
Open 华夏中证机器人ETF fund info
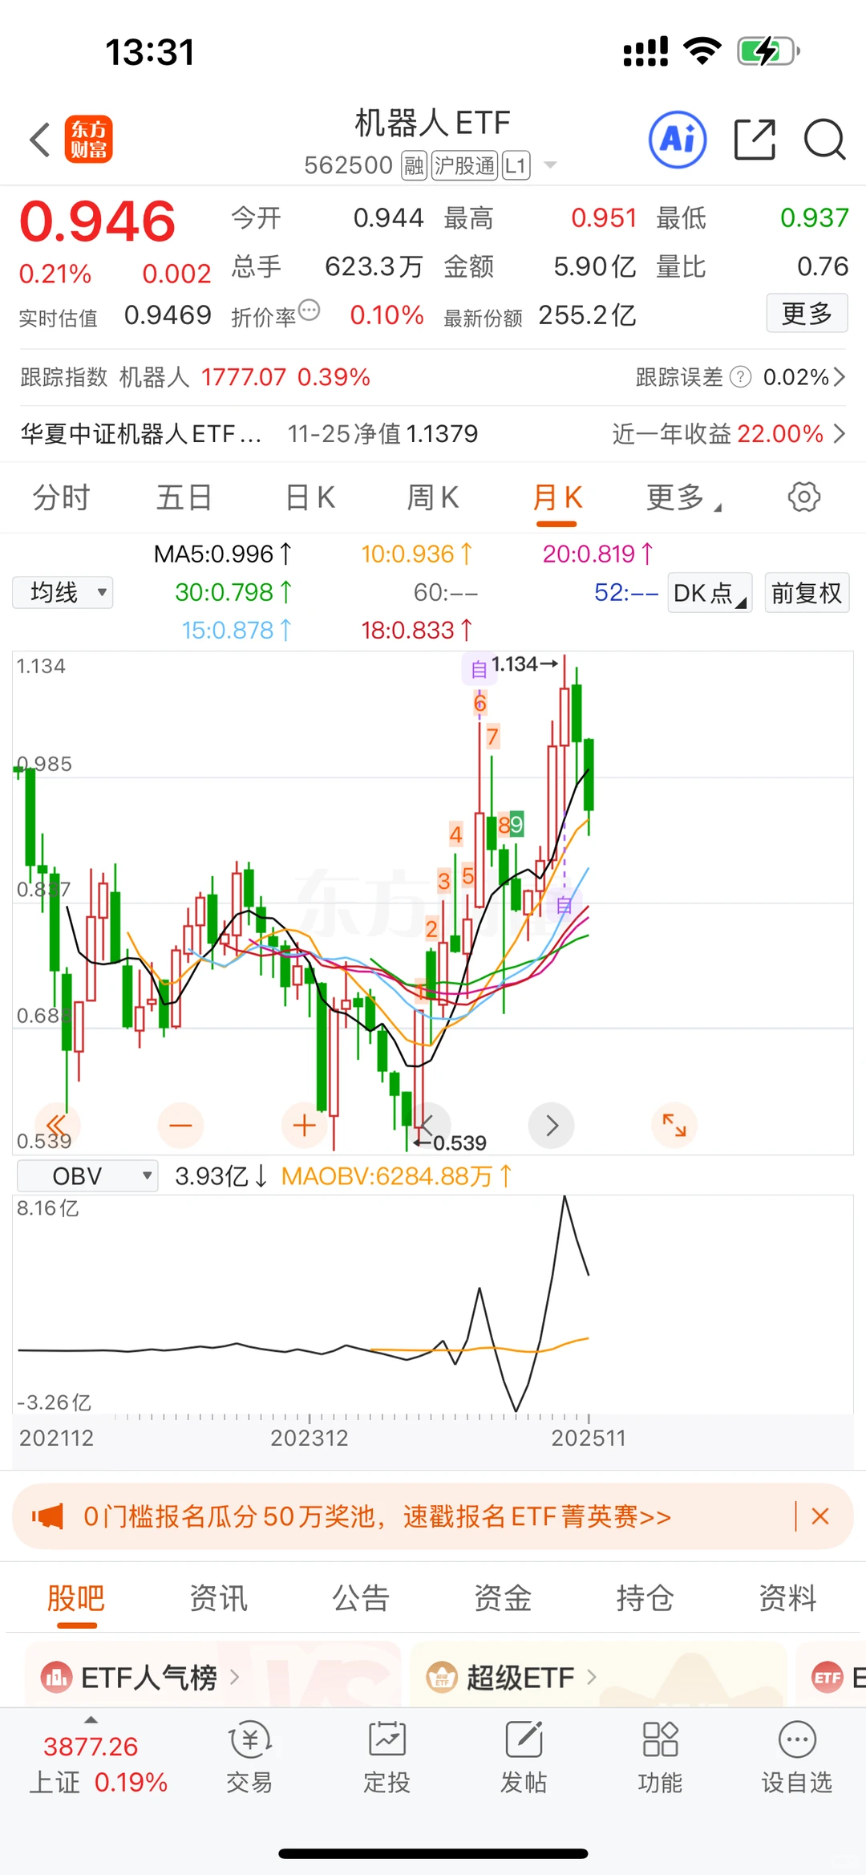[141, 434]
